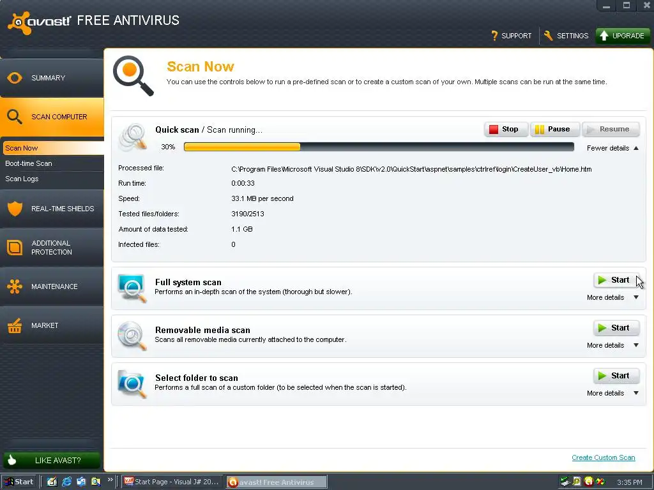Click the run time value 0:00:33
Image resolution: width=654 pixels, height=490 pixels.
pos(243,183)
